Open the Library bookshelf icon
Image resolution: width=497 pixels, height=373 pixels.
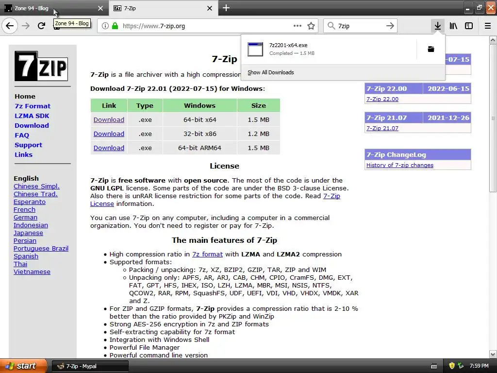click(x=453, y=26)
